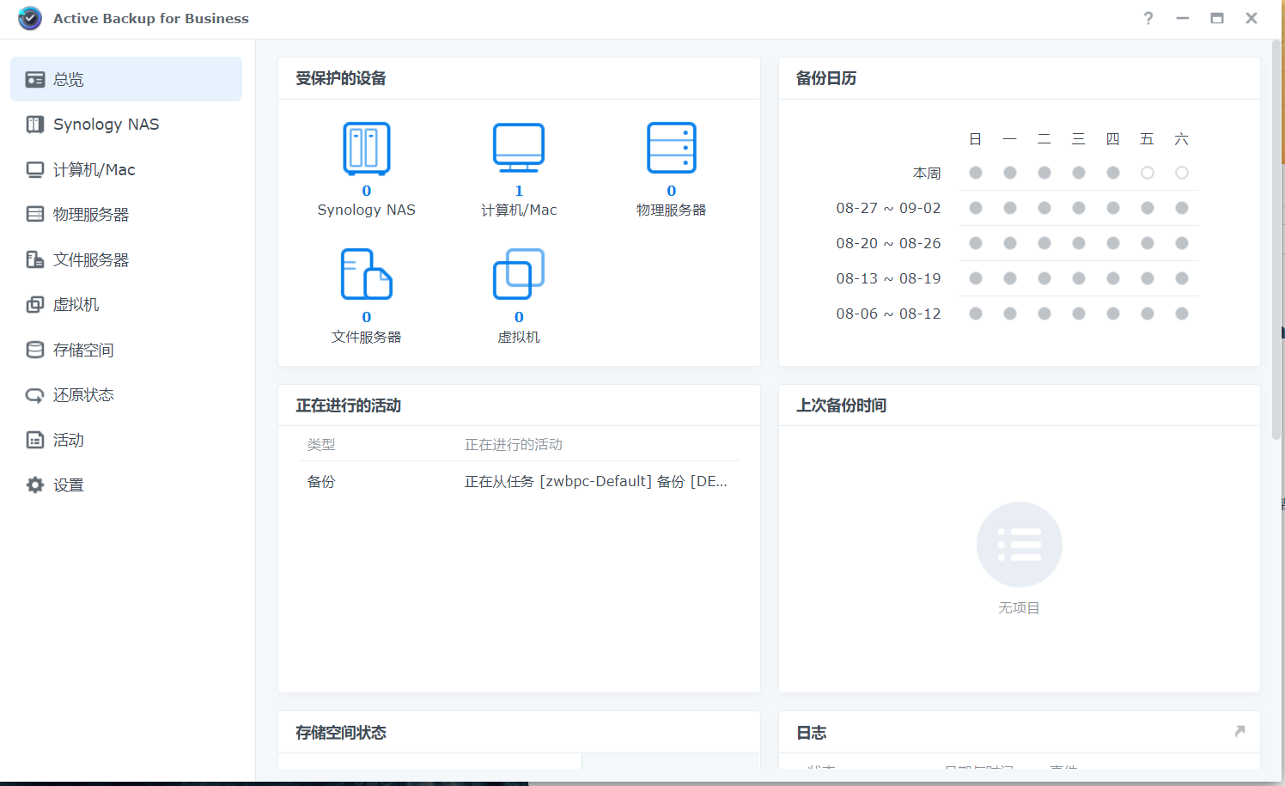
Task: Click this week's Friday calendar dot
Action: point(1147,173)
